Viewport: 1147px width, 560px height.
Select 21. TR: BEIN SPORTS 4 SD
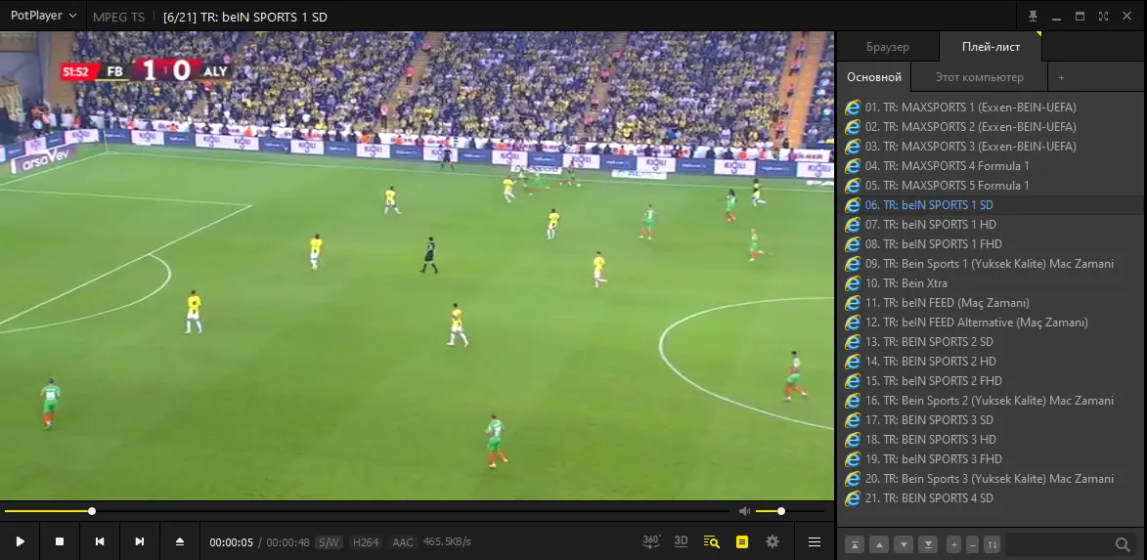[990, 497]
